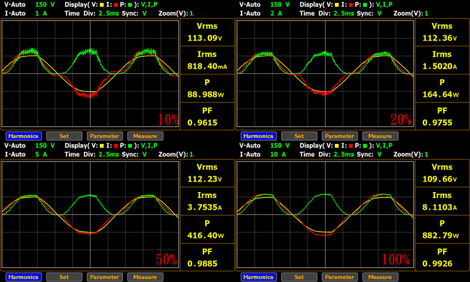Open Harmonics in the I-Auto 2 A panel
470x282 pixels.
point(258,136)
